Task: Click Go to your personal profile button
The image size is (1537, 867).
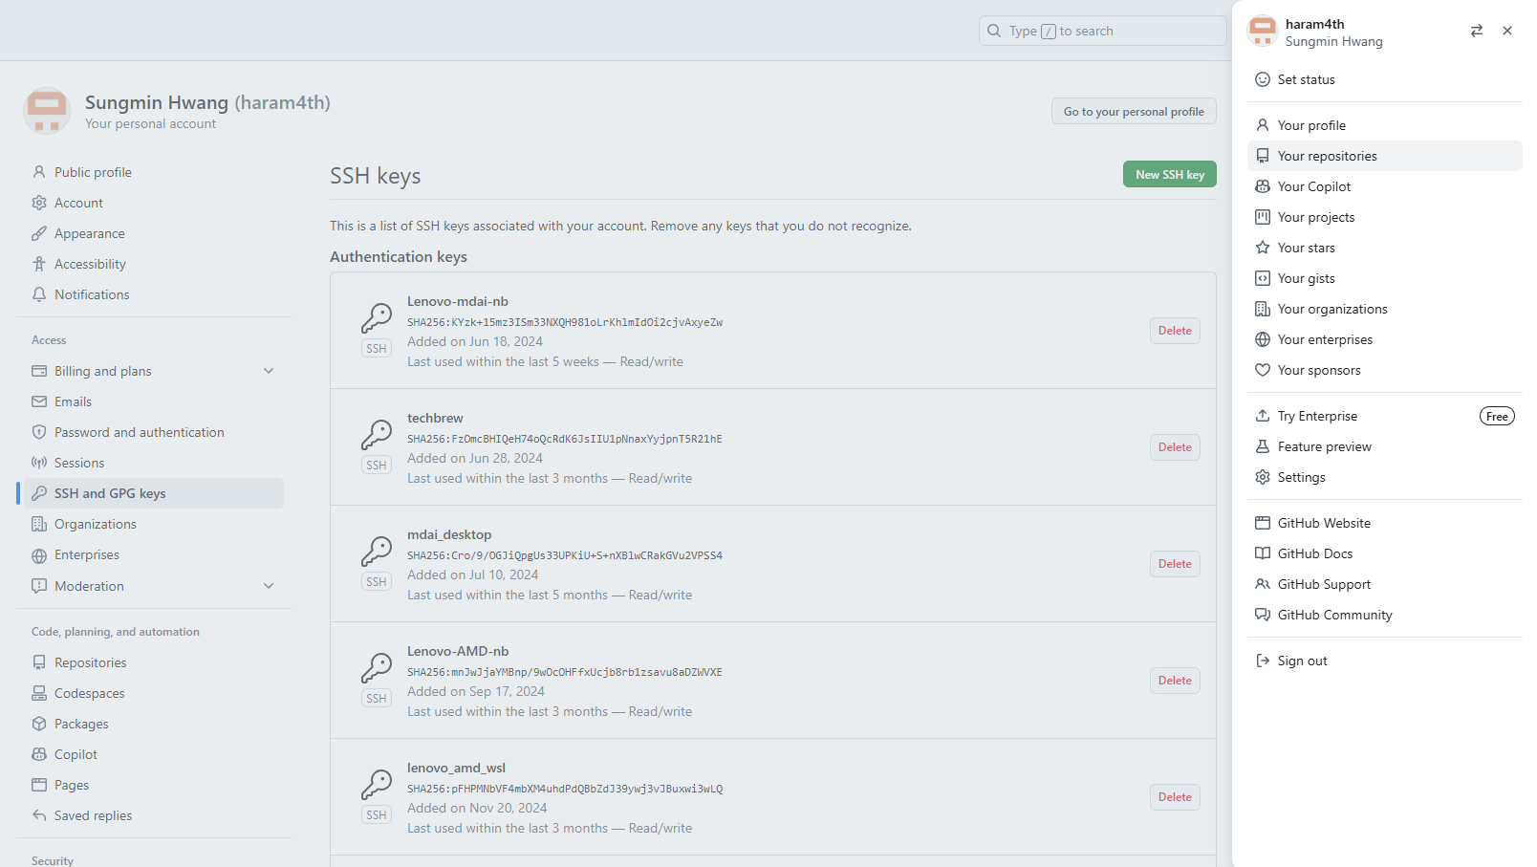Action: point(1134,112)
